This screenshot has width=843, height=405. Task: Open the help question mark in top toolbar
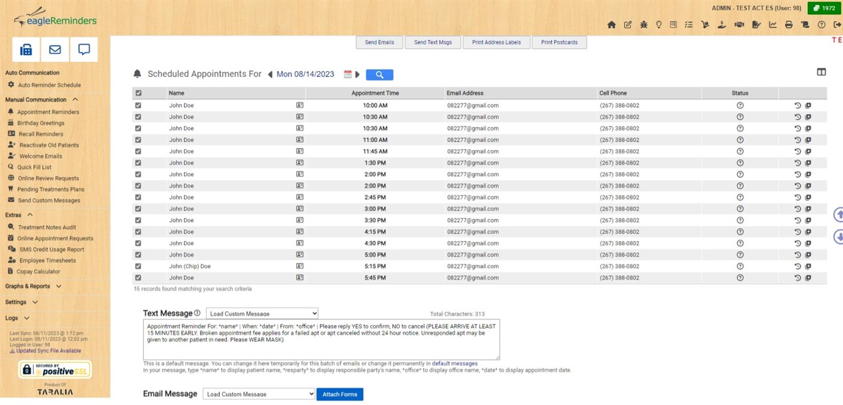click(x=821, y=25)
